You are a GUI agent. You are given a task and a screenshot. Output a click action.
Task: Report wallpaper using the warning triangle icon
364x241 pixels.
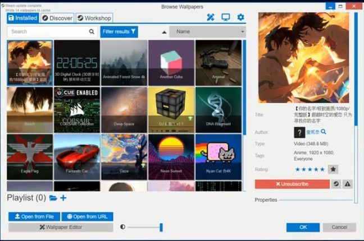(x=347, y=184)
